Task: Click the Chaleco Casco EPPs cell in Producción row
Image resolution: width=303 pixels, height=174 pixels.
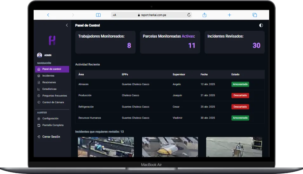Action: pyautogui.click(x=130, y=95)
